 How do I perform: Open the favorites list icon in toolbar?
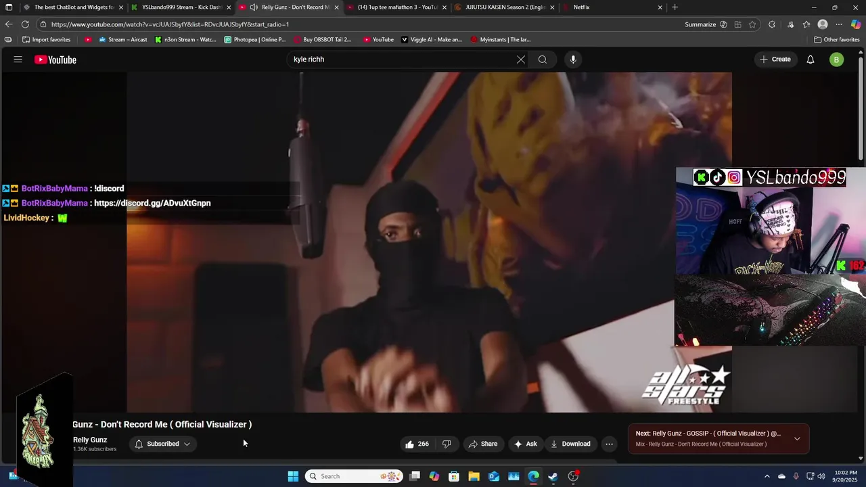pos(806,24)
